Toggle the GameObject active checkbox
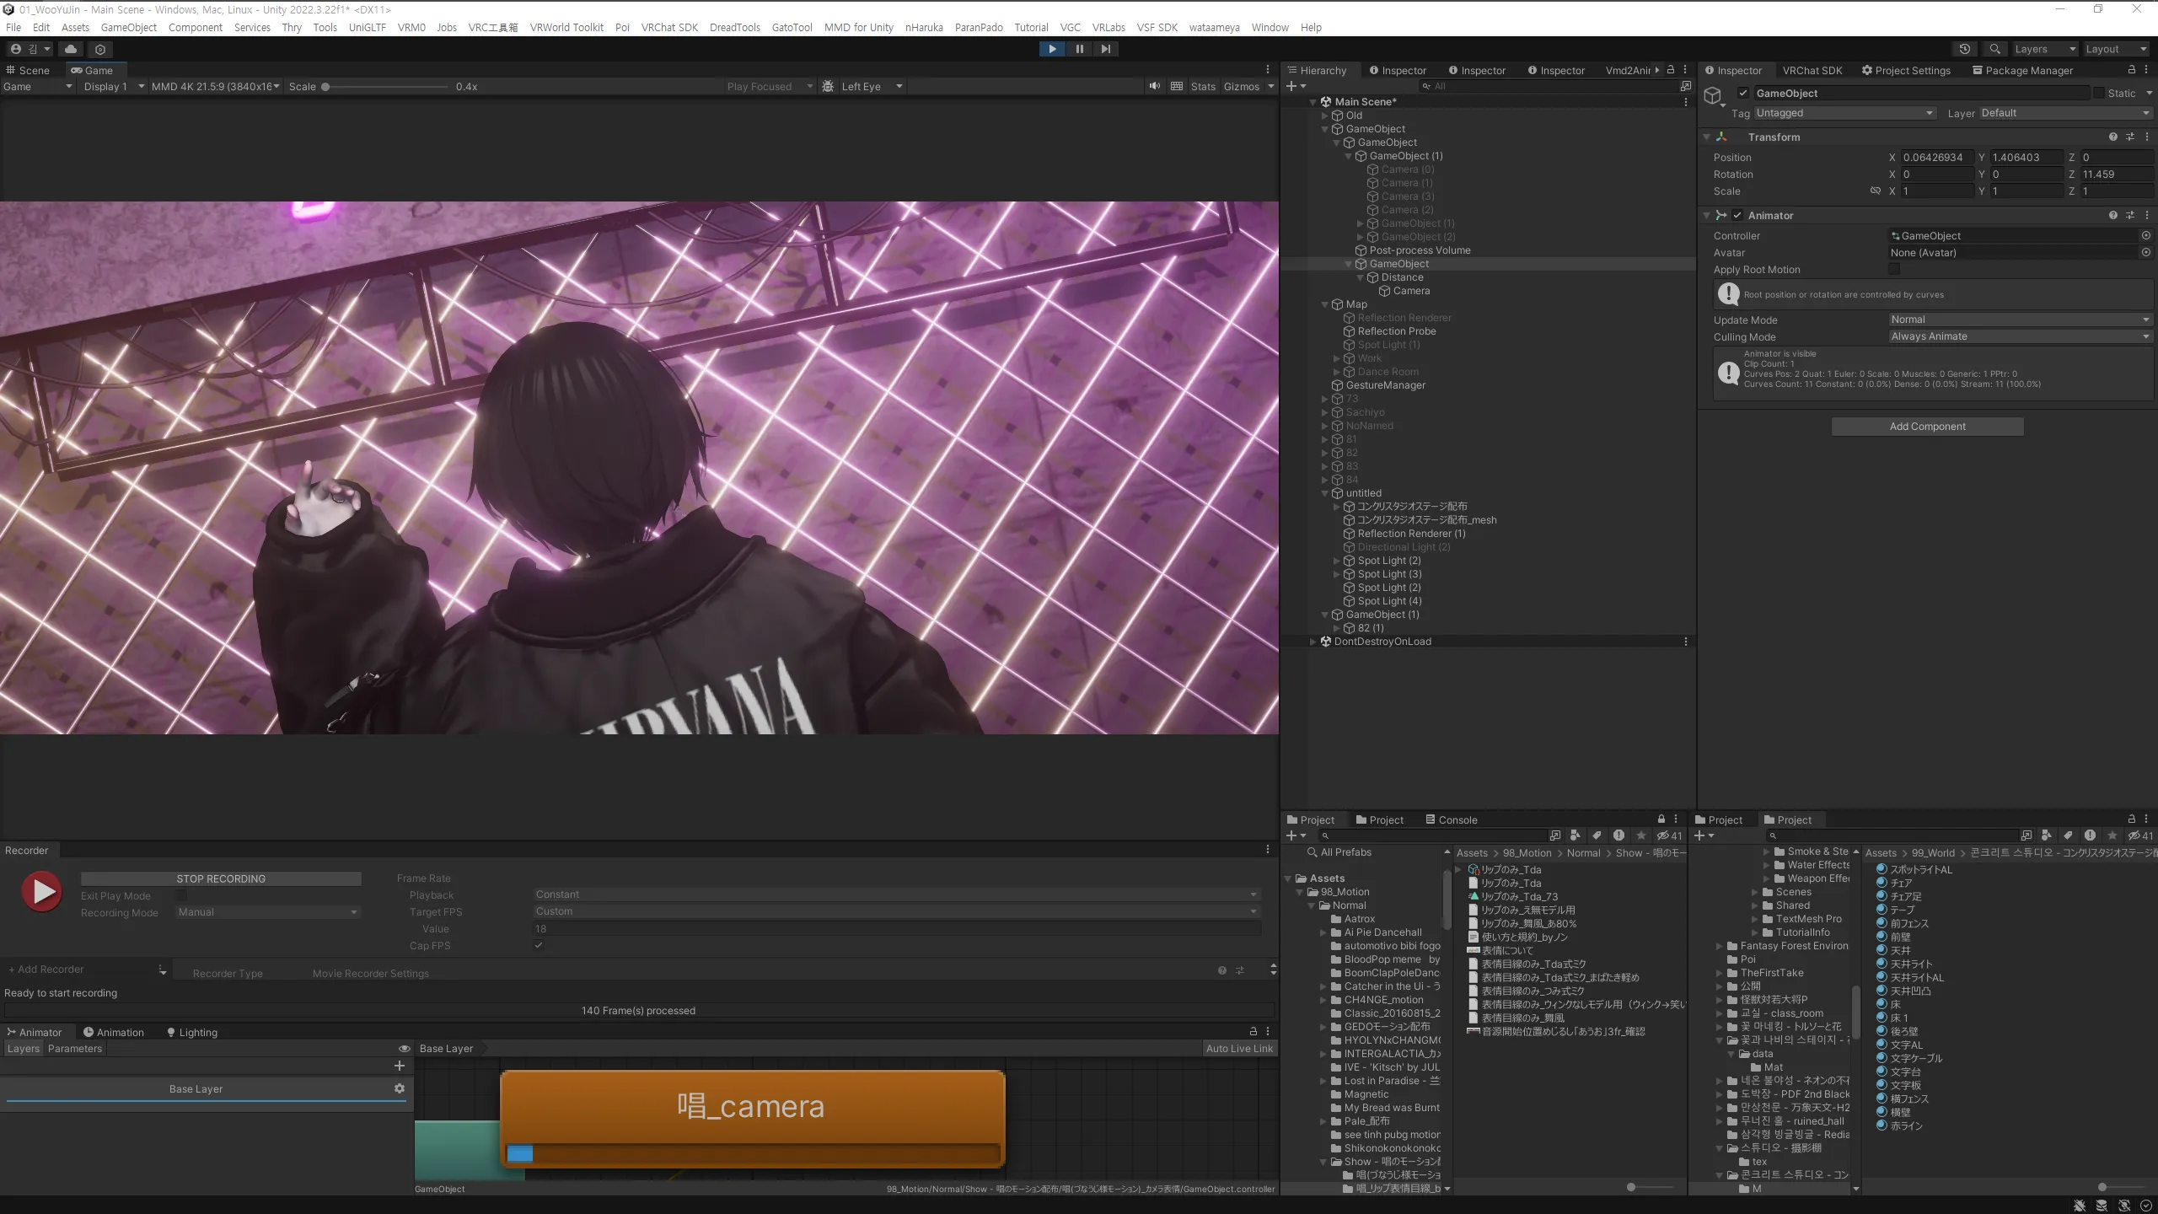This screenshot has height=1214, width=2158. (1743, 94)
